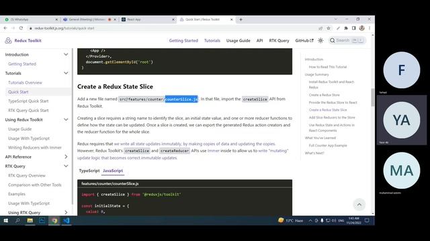Bookmark page with star icon
Screen dimensions: 430x241
point(329,28)
